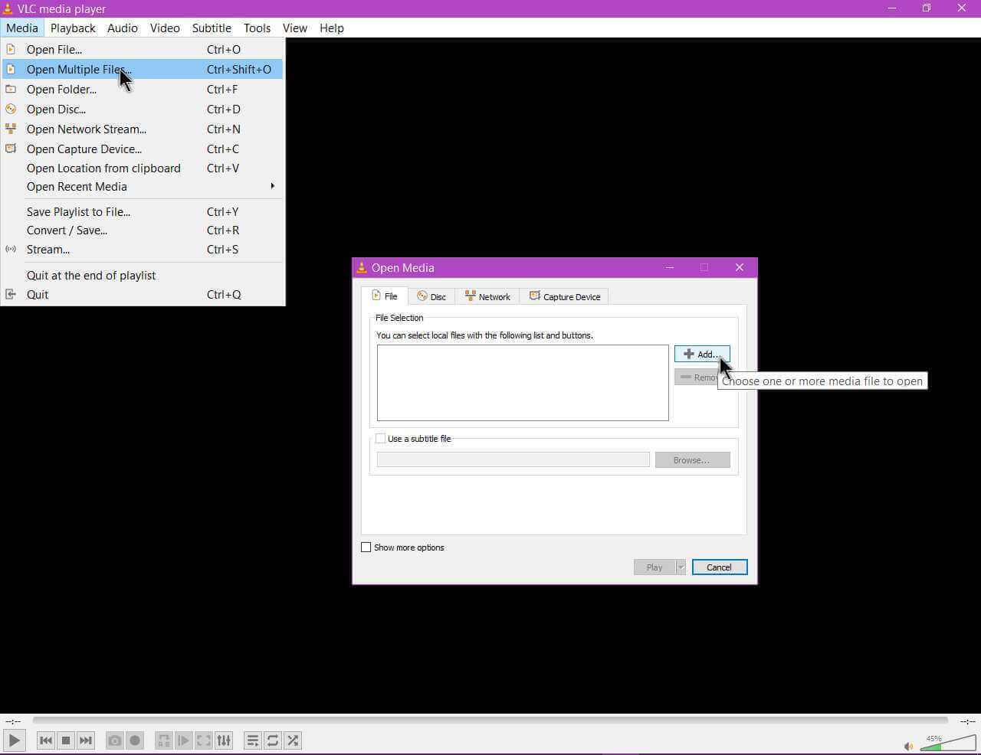Switch to the File tab in Open Media

(x=385, y=296)
